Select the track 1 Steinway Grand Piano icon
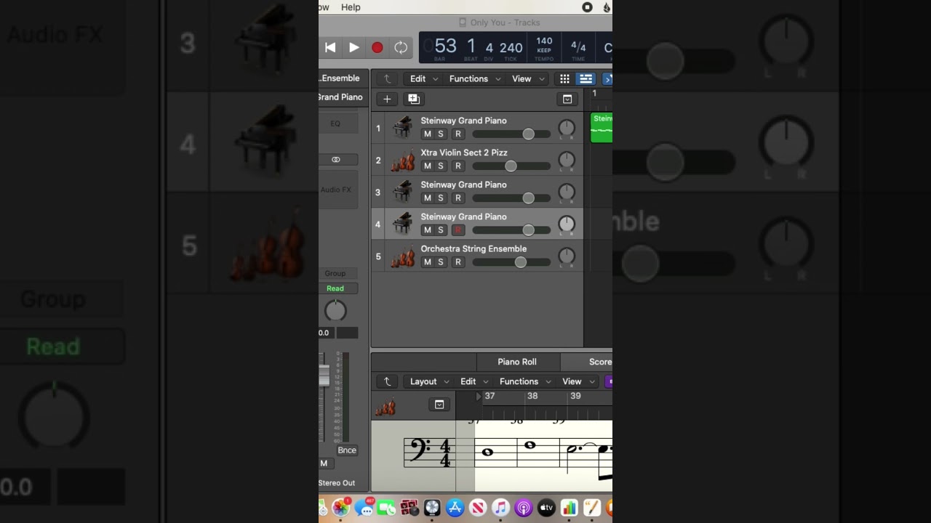Viewport: 931px width, 523px height. [402, 128]
